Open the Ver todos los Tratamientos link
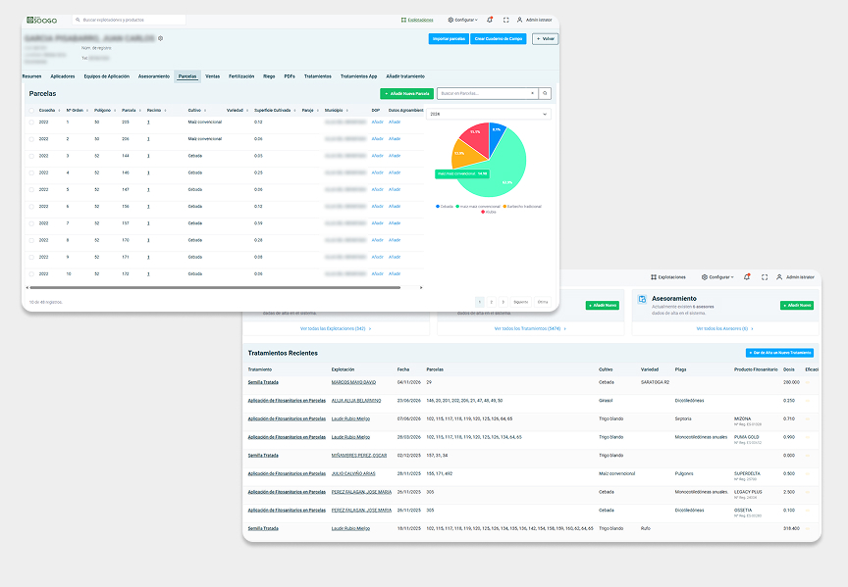Image resolution: width=848 pixels, height=587 pixels. click(x=527, y=328)
